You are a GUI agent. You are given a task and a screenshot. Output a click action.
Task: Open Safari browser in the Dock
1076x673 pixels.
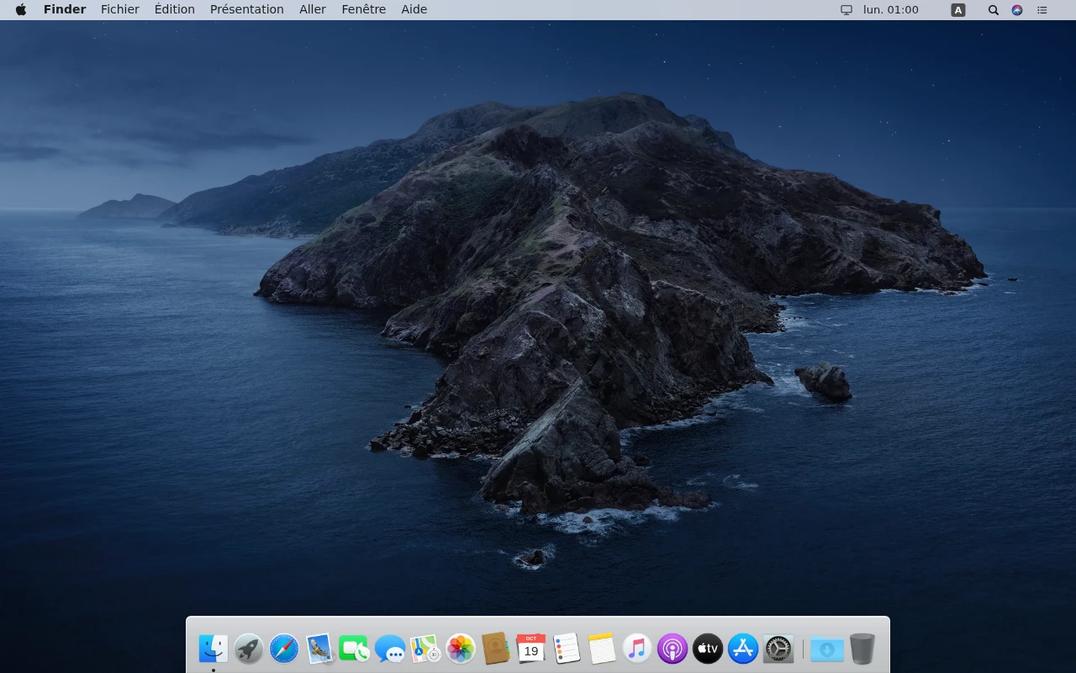click(284, 649)
